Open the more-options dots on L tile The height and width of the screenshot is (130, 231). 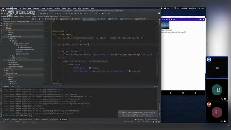[208, 121]
